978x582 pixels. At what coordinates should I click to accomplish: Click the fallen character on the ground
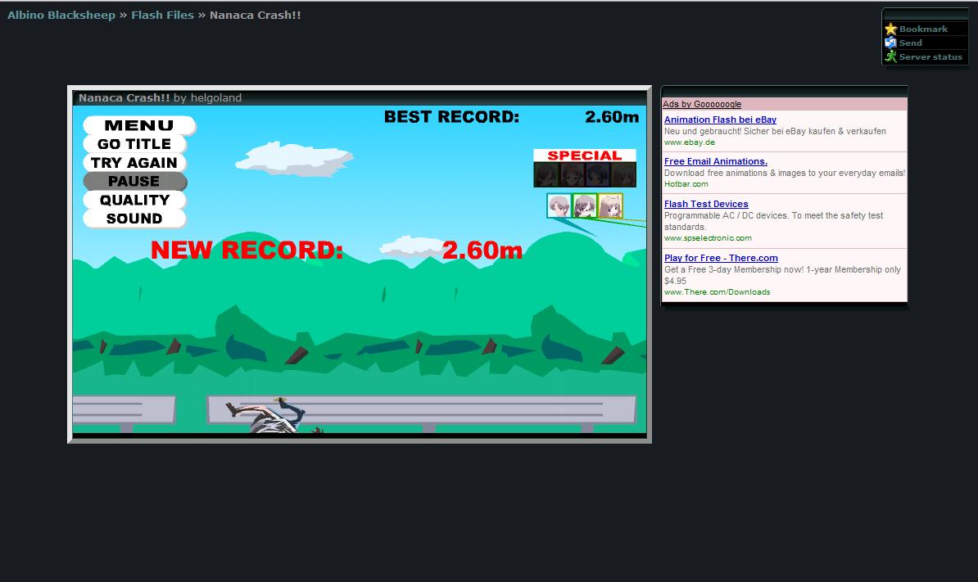(x=274, y=416)
